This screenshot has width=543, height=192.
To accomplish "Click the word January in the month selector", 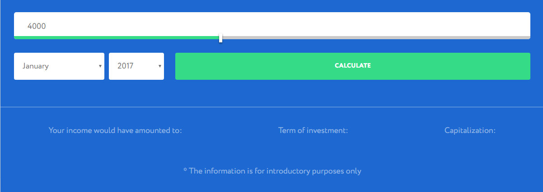I will point(36,66).
